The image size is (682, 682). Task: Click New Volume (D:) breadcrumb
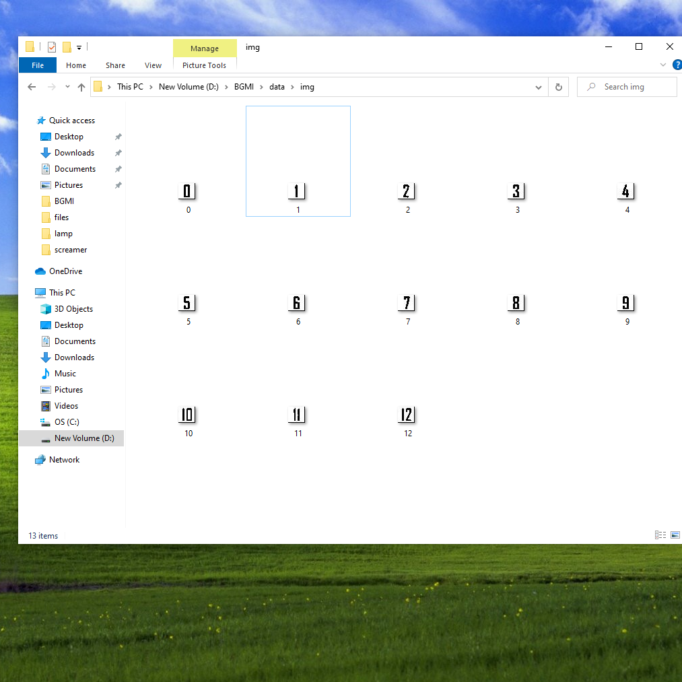189,87
